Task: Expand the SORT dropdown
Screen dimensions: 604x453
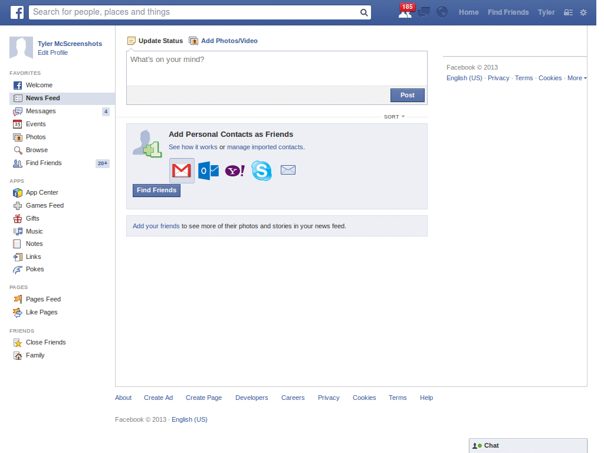Action: coord(394,117)
